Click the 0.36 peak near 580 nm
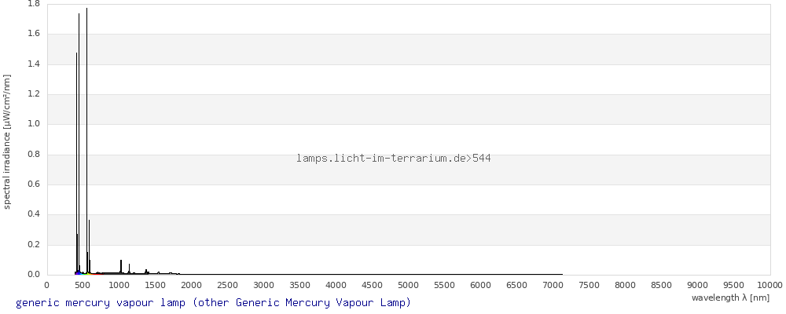 (x=90, y=246)
